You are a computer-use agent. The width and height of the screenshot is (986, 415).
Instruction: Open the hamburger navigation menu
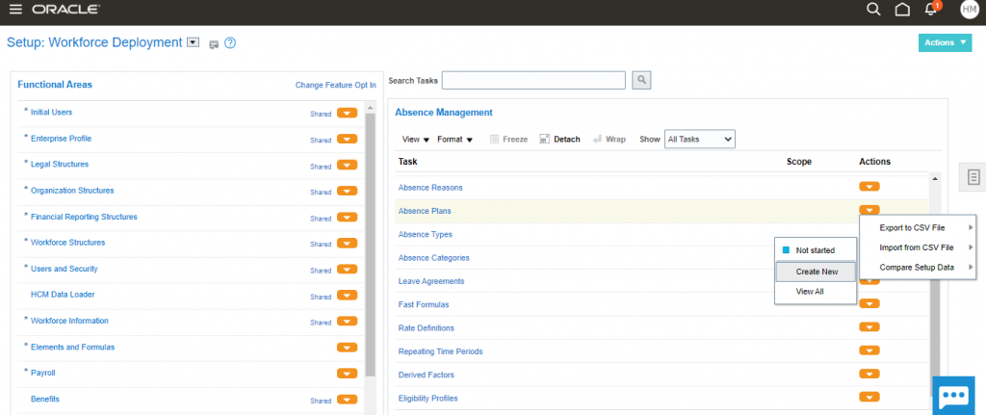[15, 10]
